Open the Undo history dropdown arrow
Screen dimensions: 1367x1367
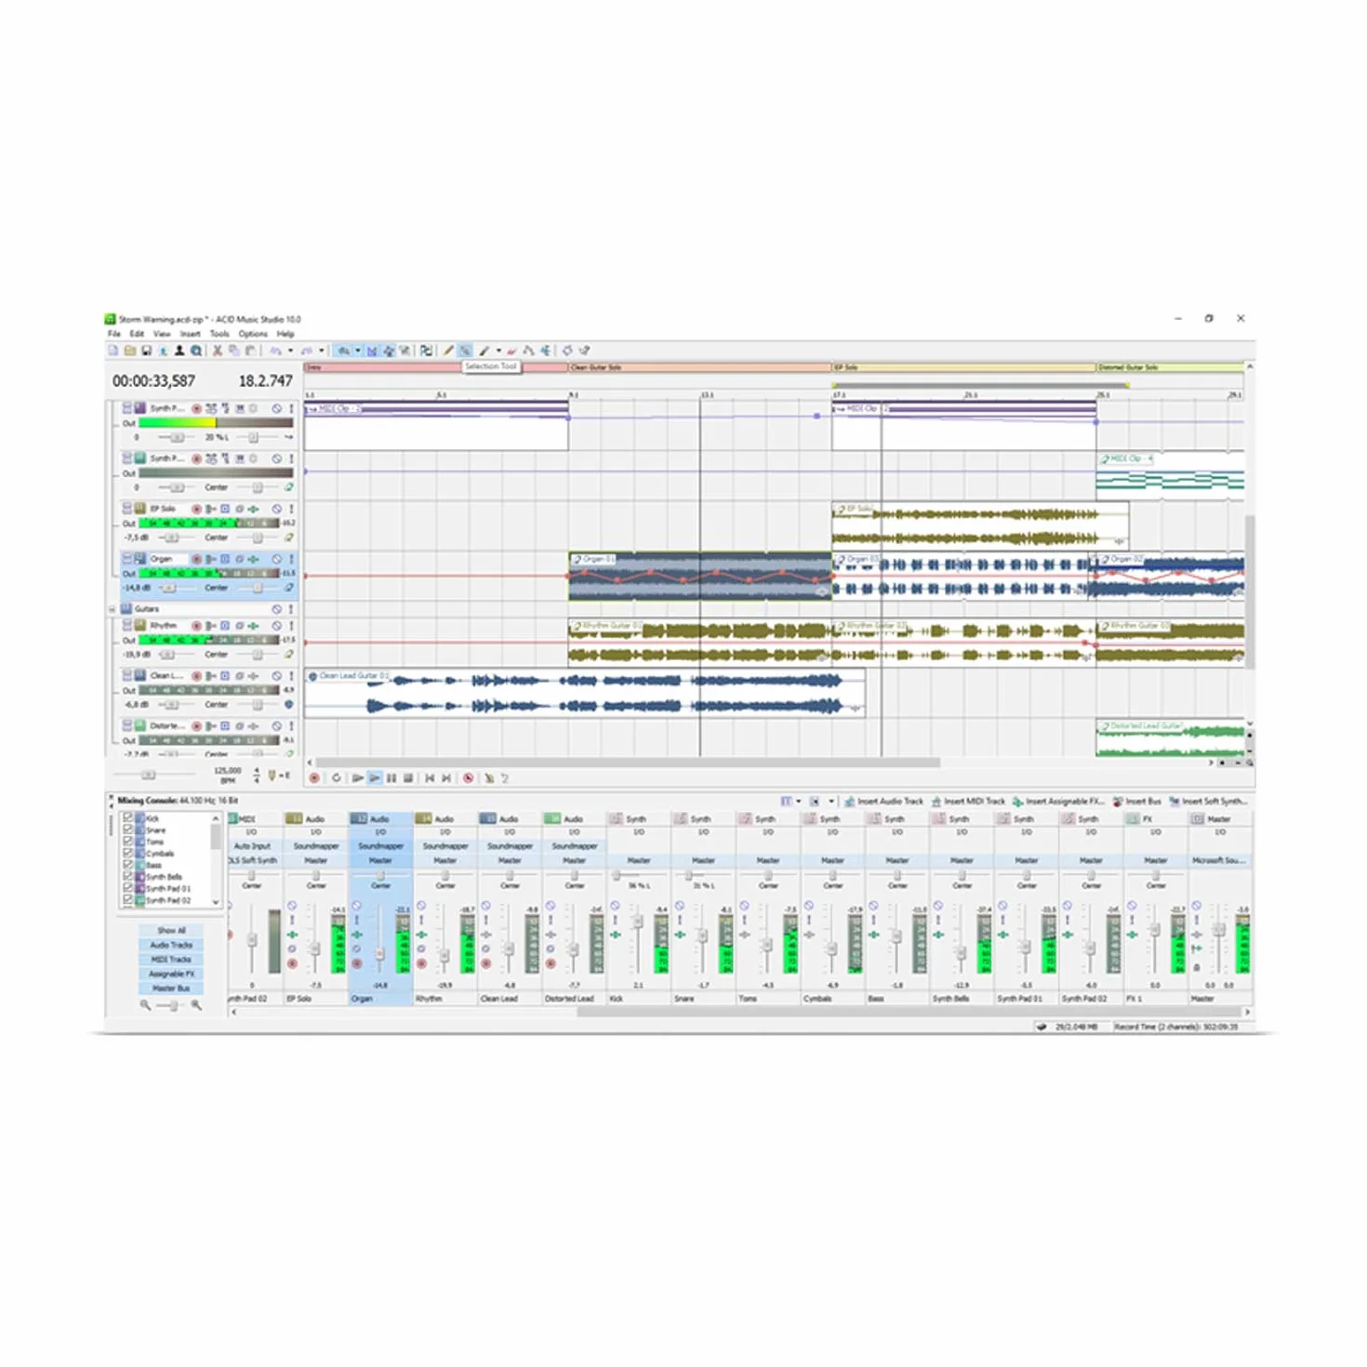click(x=290, y=351)
